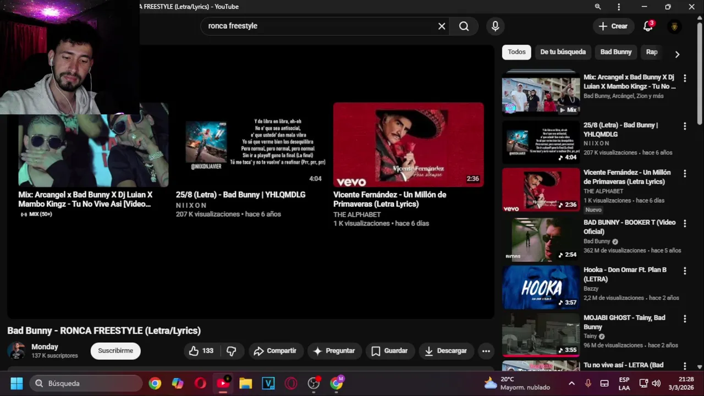Click the system tray microphone icon
Image resolution: width=704 pixels, height=396 pixels.
588,383
